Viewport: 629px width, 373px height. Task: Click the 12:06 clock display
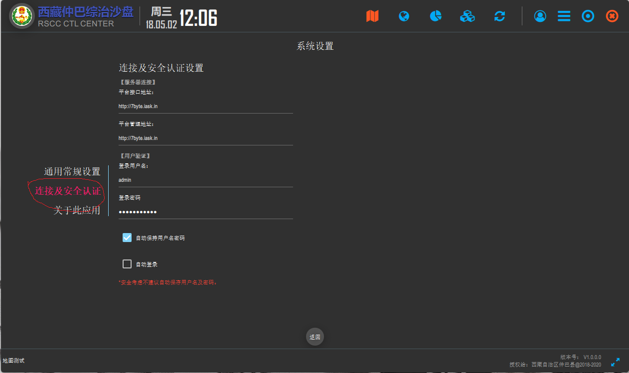(x=198, y=18)
